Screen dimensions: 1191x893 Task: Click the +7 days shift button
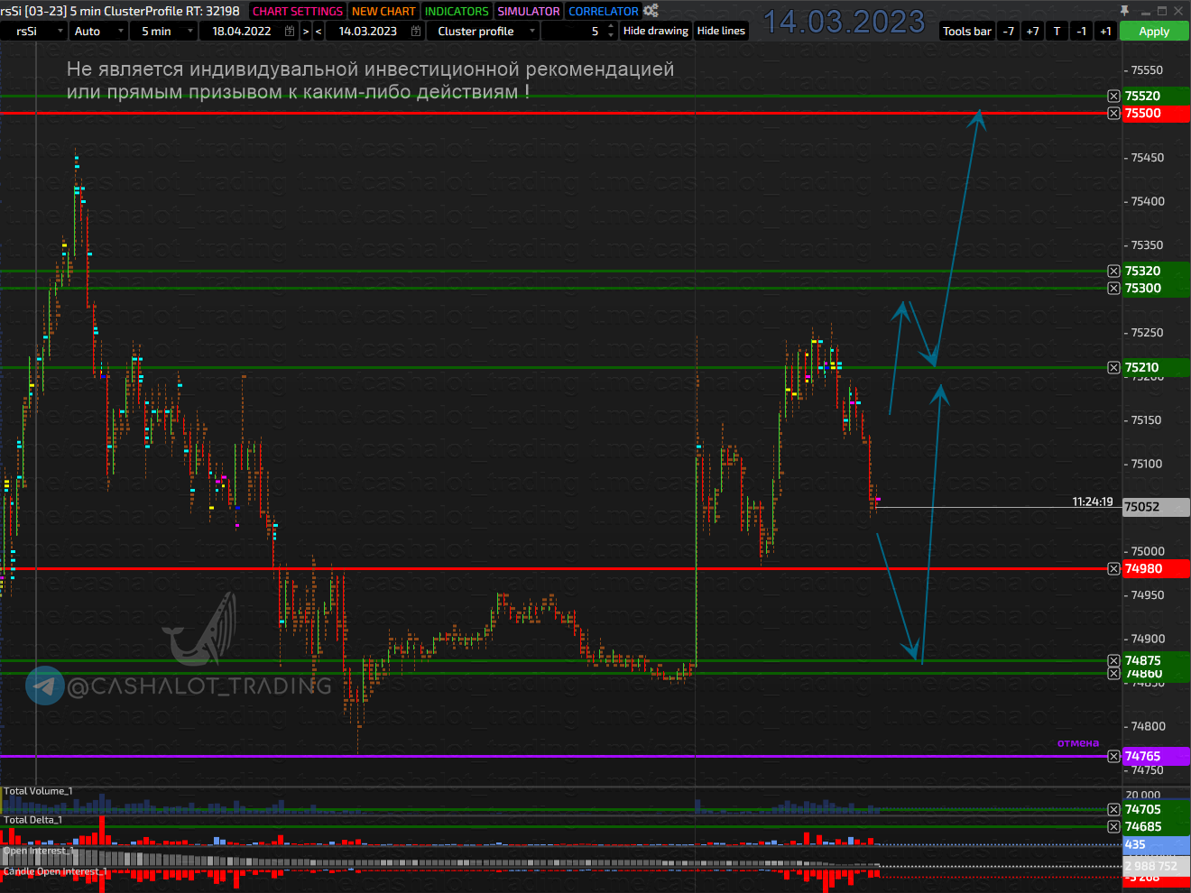[1032, 31]
